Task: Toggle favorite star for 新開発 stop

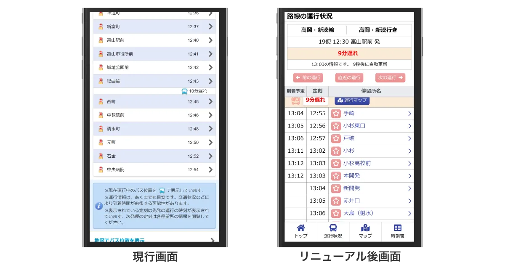Action: 336,188
